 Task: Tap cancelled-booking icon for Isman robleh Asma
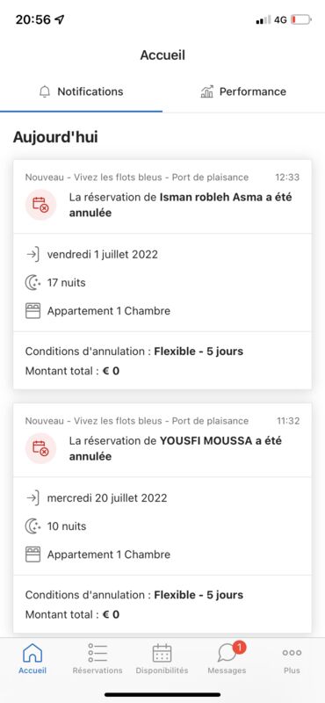(x=40, y=205)
